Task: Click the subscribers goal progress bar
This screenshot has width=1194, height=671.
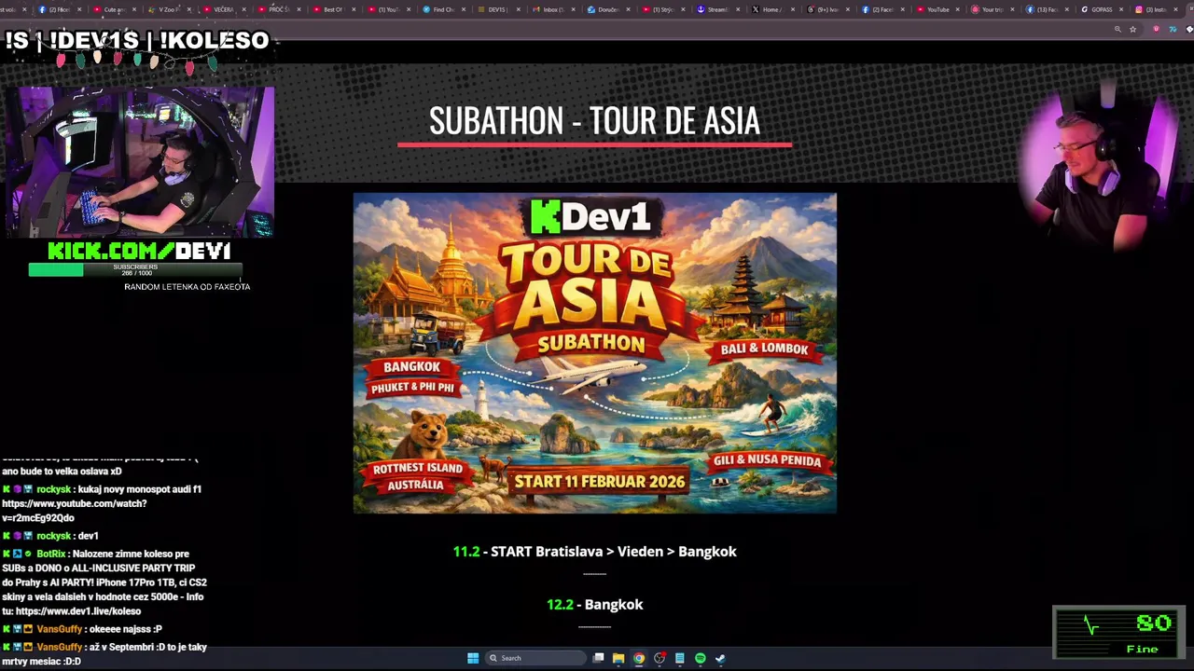Action: pyautogui.click(x=135, y=270)
